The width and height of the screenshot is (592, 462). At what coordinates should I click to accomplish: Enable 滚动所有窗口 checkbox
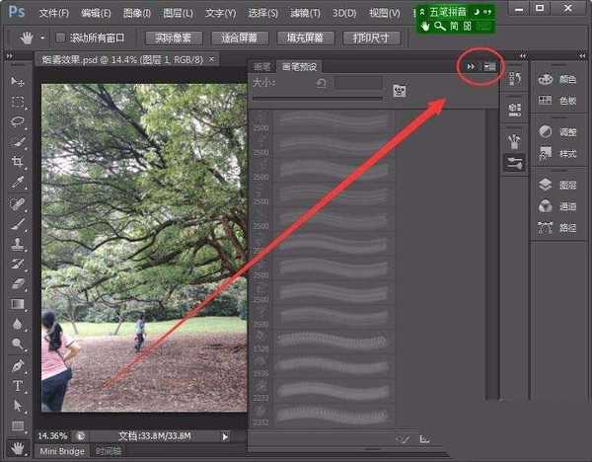pos(61,38)
